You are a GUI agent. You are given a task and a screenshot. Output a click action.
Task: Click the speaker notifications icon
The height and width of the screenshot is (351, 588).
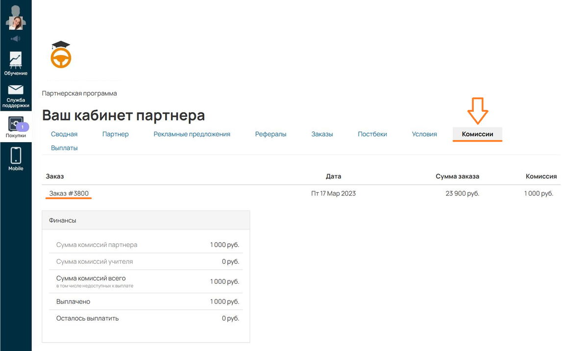pyautogui.click(x=16, y=39)
